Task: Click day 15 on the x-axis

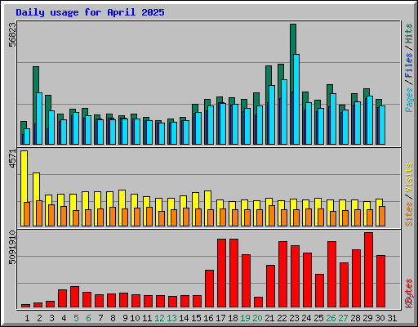Action: point(196,318)
